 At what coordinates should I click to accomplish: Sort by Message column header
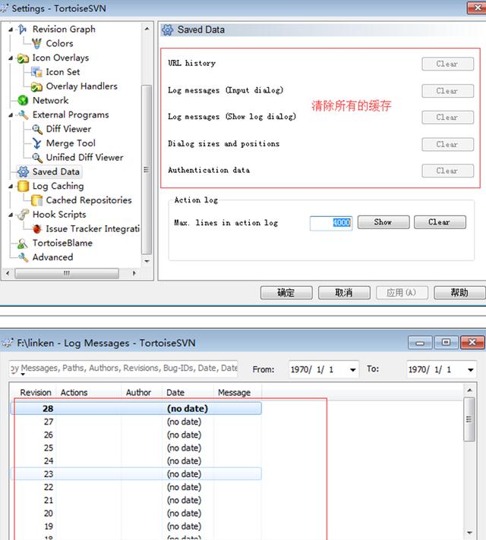point(238,393)
